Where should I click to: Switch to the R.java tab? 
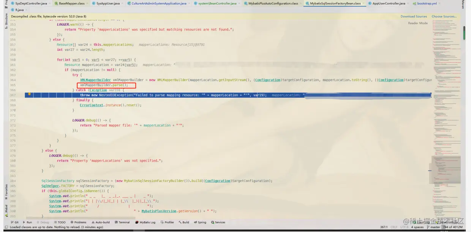[x=19, y=10]
